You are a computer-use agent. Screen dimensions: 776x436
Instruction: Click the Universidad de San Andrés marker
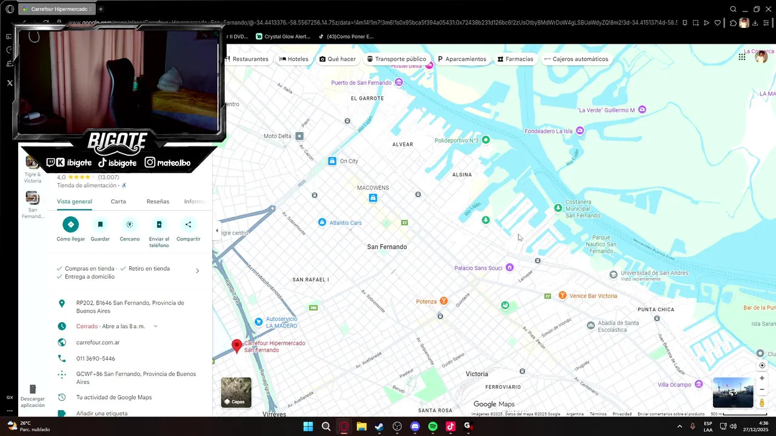(614, 275)
